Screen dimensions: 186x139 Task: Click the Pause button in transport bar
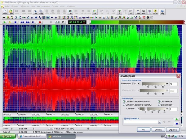click(x=33, y=22)
